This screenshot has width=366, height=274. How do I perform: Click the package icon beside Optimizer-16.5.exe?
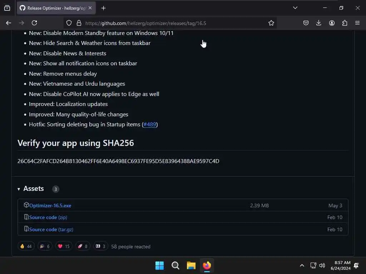pyautogui.click(x=26, y=205)
